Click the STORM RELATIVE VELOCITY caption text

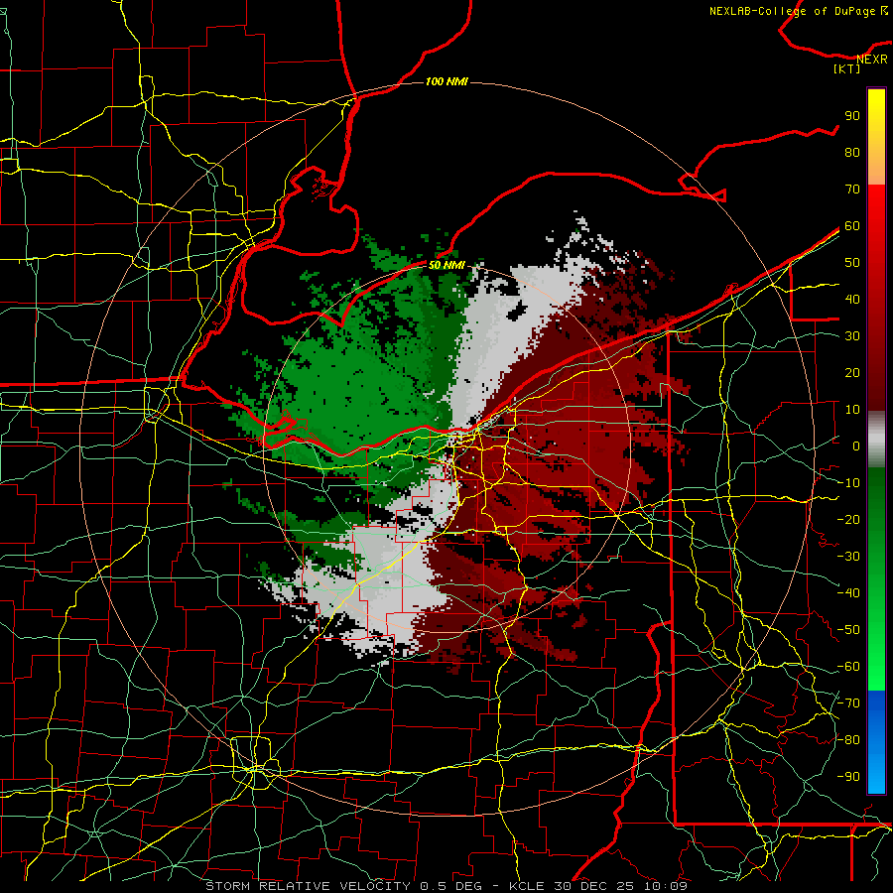[x=308, y=886]
